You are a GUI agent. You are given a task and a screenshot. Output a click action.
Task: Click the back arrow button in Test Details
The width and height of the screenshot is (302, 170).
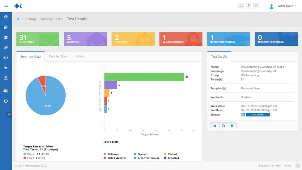215,126
